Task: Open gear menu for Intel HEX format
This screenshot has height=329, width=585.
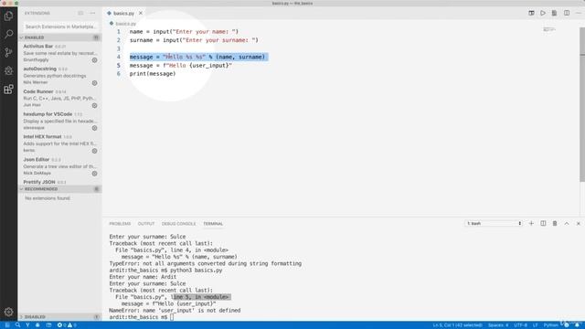Action: (95, 151)
